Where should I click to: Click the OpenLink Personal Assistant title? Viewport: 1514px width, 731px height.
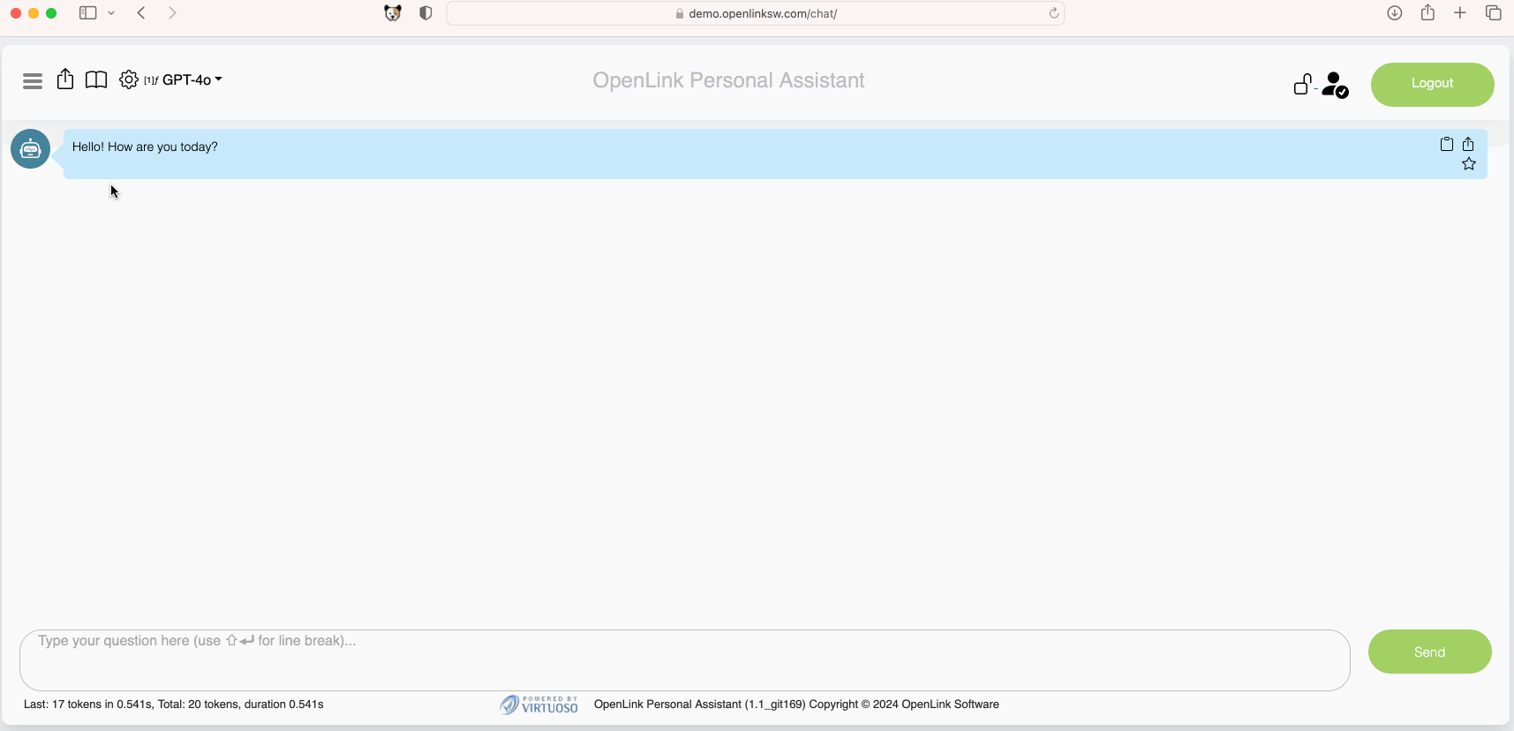(x=728, y=80)
